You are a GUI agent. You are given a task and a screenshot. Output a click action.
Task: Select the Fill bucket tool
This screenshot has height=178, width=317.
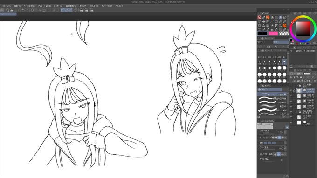[x=264, y=21]
